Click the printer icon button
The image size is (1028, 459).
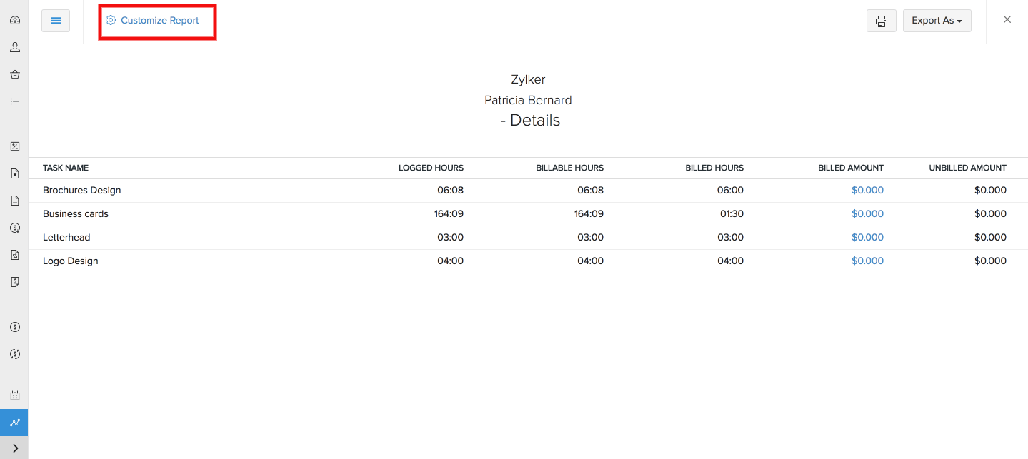881,21
